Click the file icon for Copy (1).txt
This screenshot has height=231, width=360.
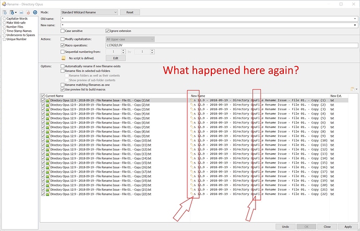(x=48, y=100)
